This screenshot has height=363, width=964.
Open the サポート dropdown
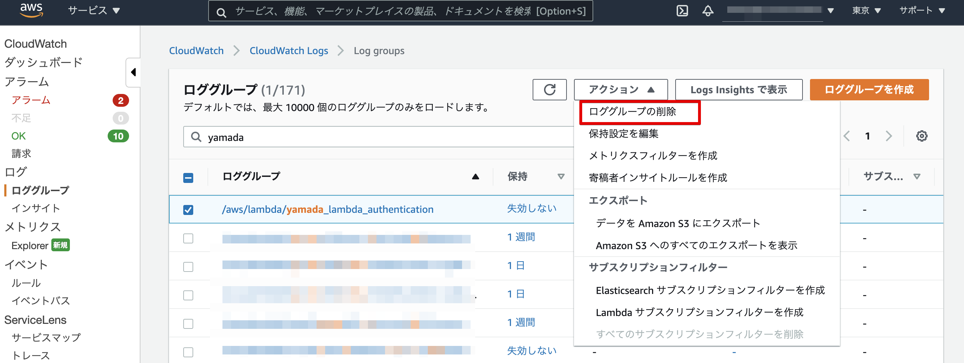click(922, 10)
